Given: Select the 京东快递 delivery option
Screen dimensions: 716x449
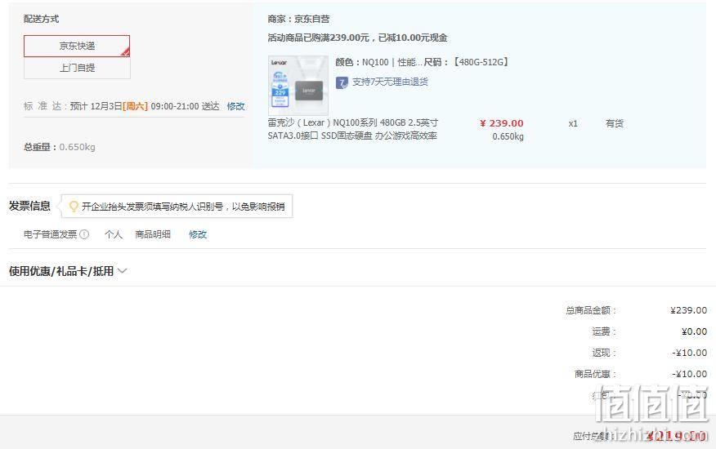Looking at the screenshot, I should click(x=77, y=46).
